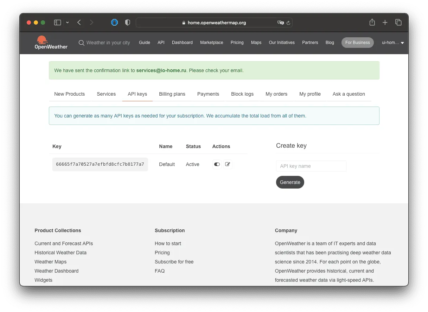This screenshot has width=428, height=312.
Task: Focus the API key name field
Action: point(311,166)
